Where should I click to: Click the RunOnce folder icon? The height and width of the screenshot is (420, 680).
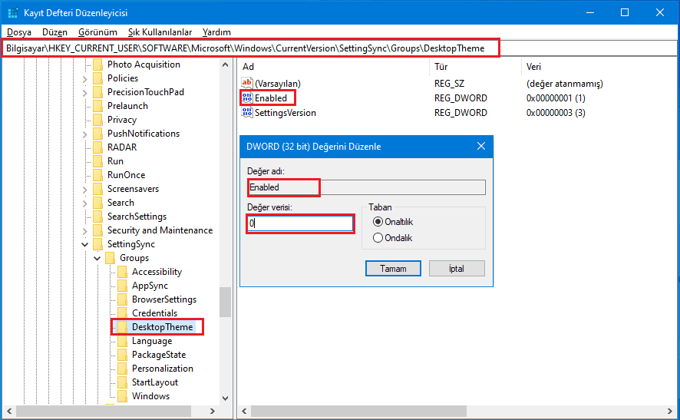[98, 175]
